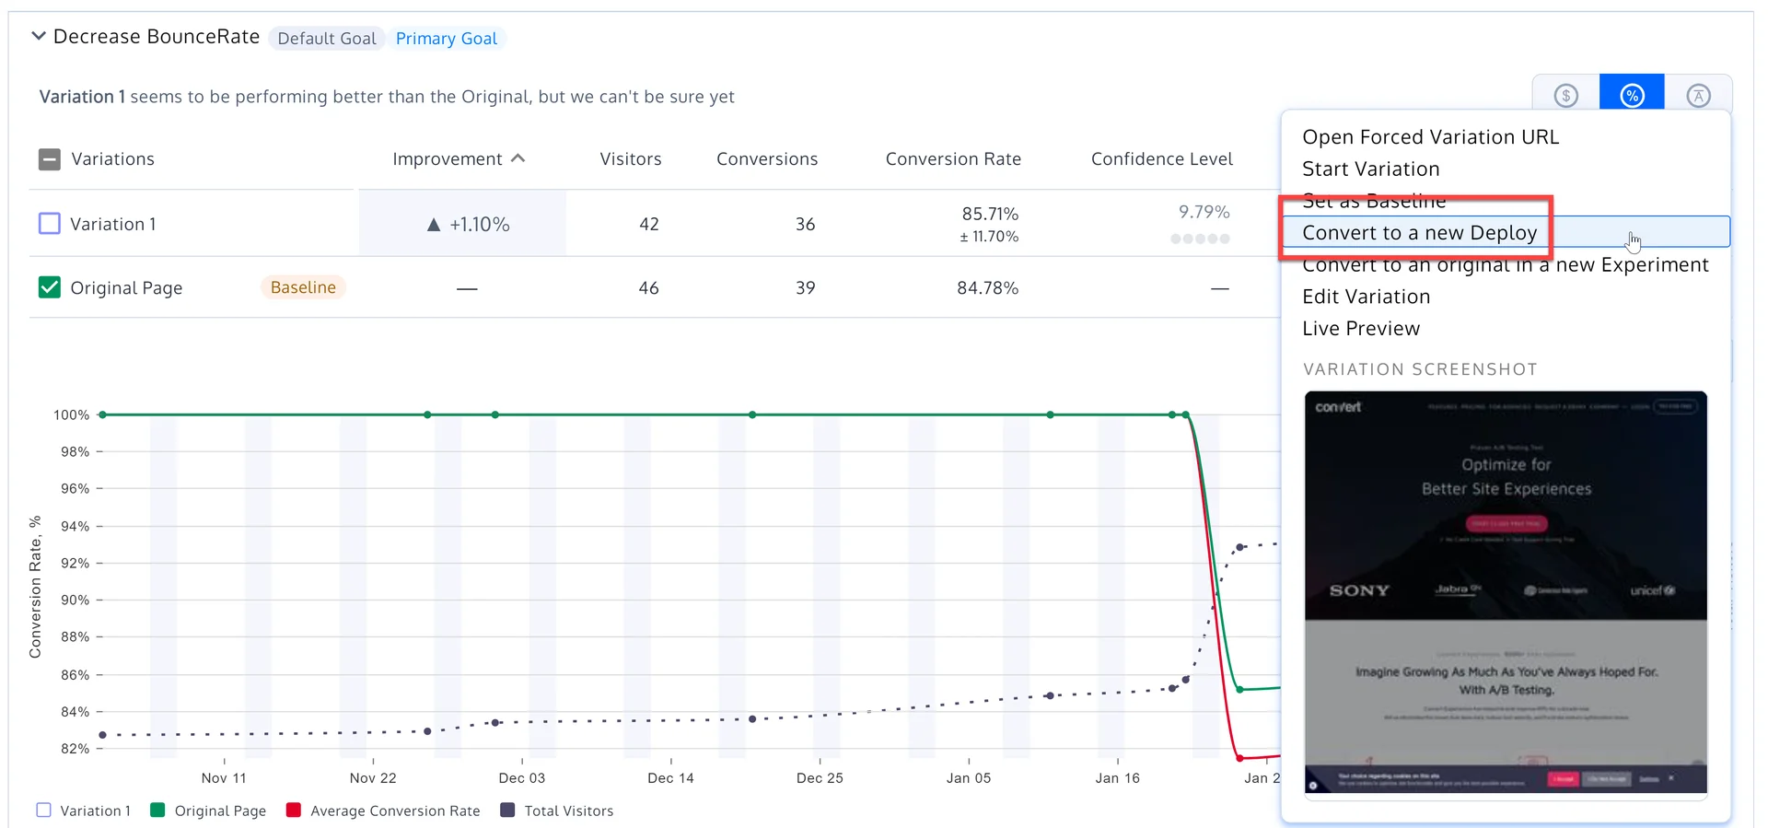Switch to the dollar revenue view icon

[1565, 95]
